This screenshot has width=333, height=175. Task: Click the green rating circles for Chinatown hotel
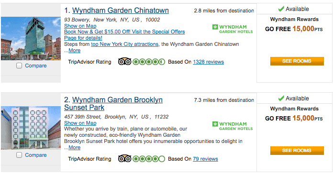click(149, 62)
